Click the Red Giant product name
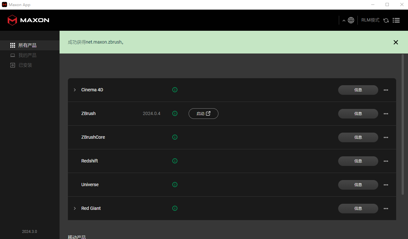Screen dimensions: 408x239 click(91, 208)
